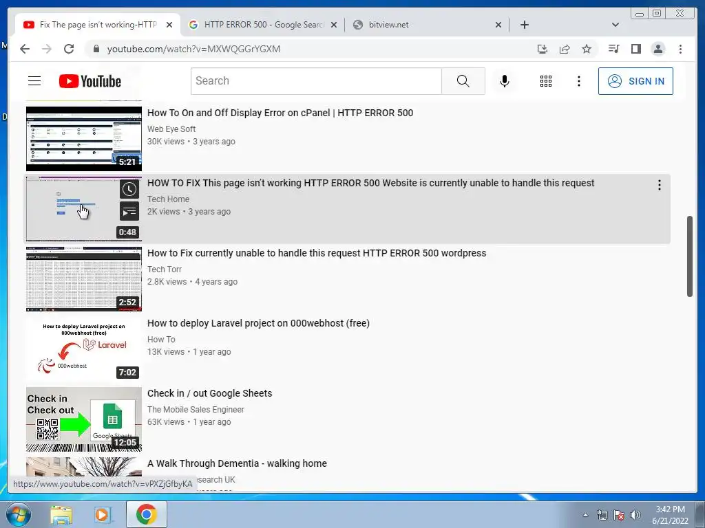Image resolution: width=705 pixels, height=528 pixels.
Task: Open the wordpress HTTP ERROR 500 thumbnail
Action: (x=83, y=279)
